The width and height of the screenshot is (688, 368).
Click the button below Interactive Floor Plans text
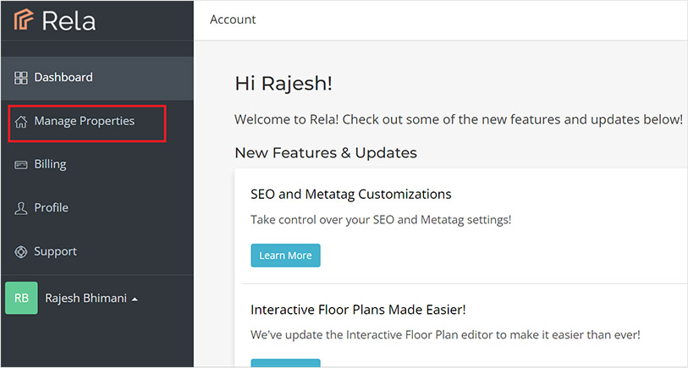[x=285, y=363]
